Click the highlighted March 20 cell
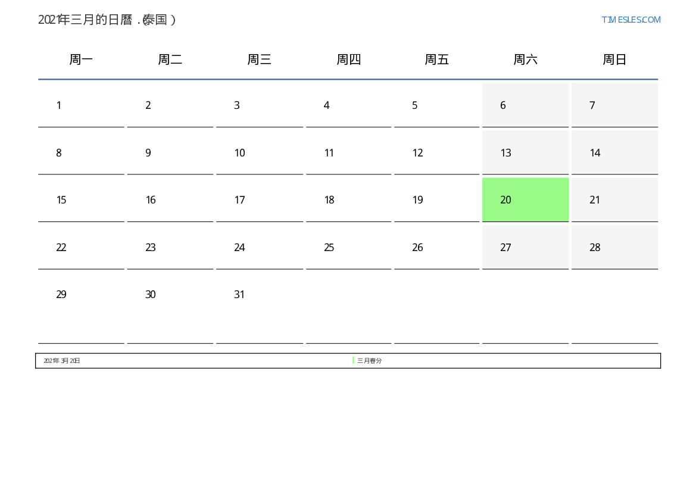Viewport: 696px width, 492px height. [x=525, y=200]
